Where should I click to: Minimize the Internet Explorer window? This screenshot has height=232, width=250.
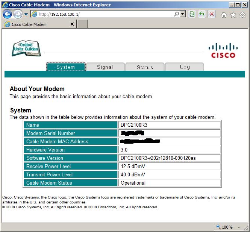tap(232, 5)
